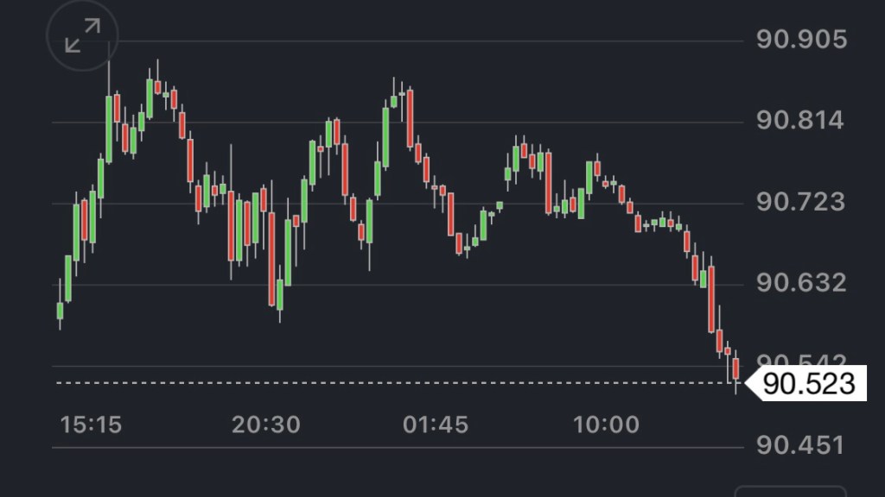
Task: Click the fullscreen expand arrows icon
Action: (x=83, y=36)
